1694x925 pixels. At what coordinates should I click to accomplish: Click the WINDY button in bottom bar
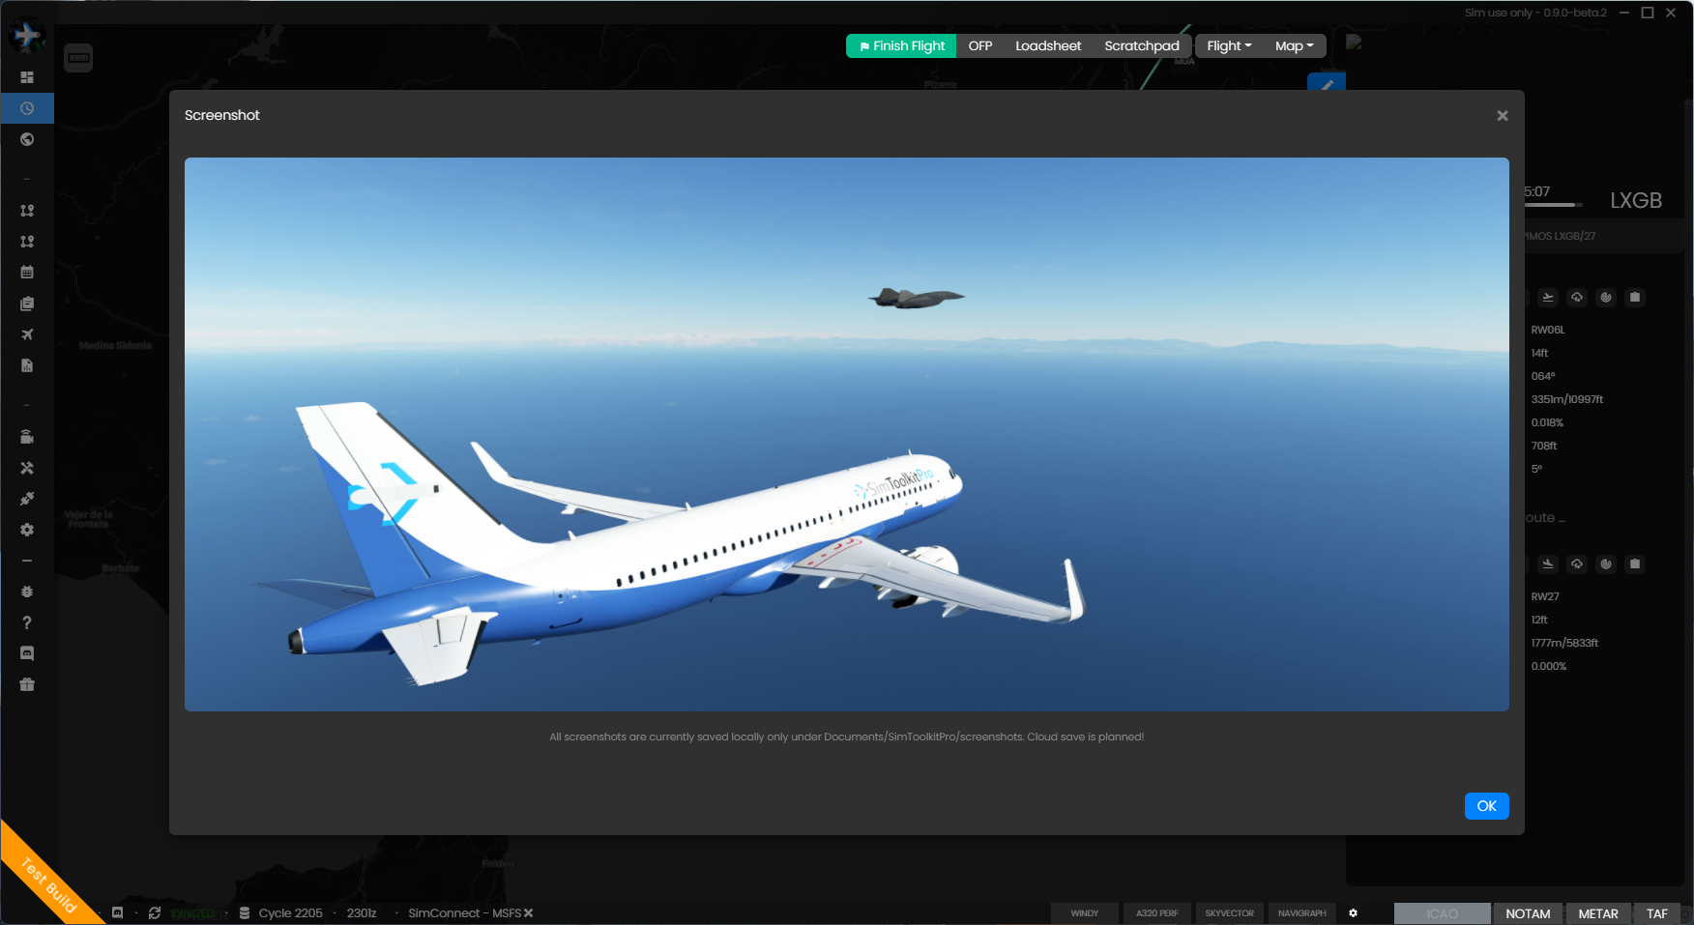1085,913
